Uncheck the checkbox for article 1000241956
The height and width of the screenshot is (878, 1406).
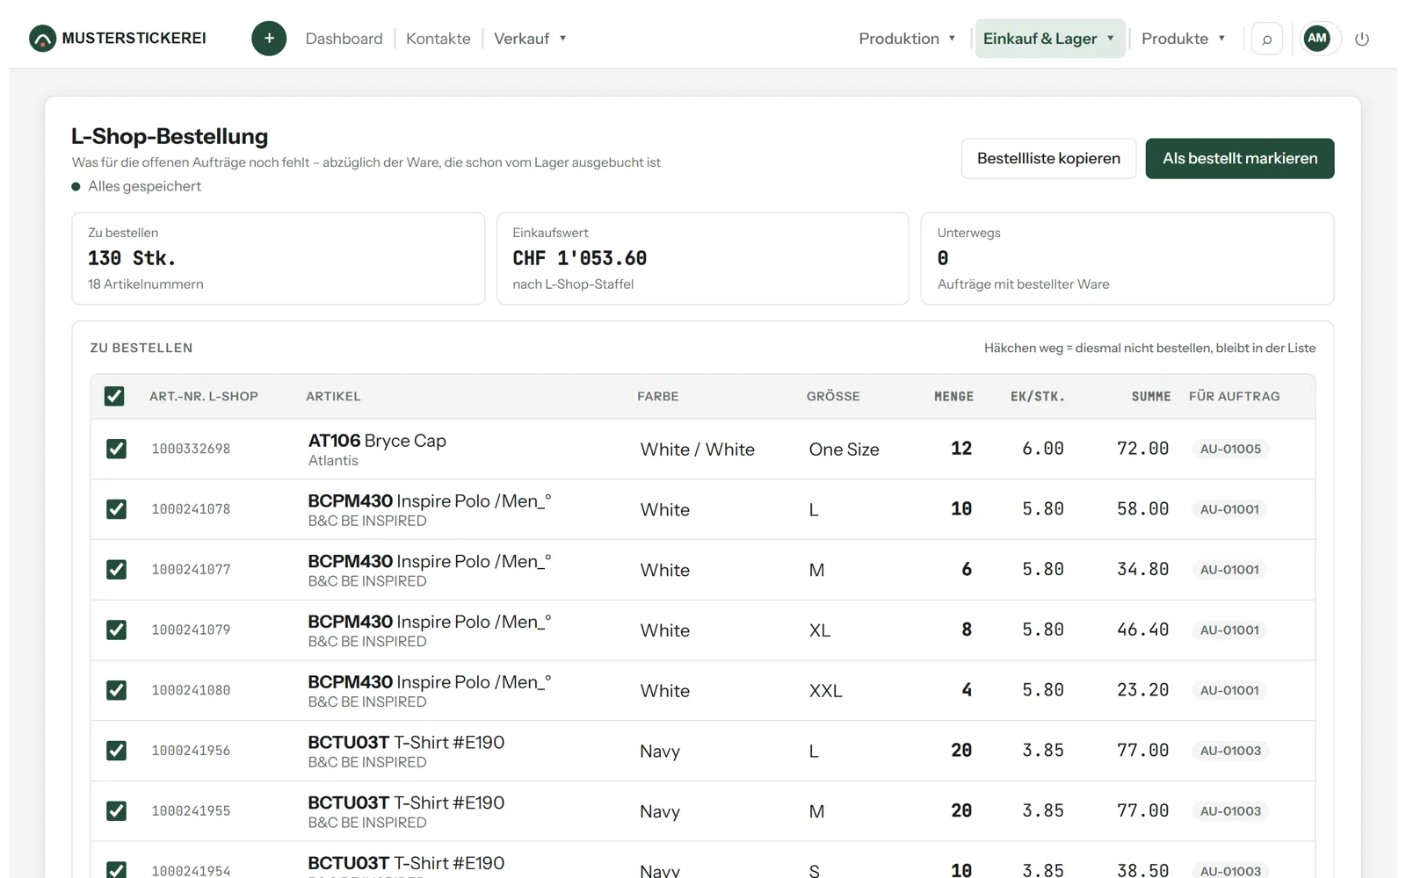[116, 751]
